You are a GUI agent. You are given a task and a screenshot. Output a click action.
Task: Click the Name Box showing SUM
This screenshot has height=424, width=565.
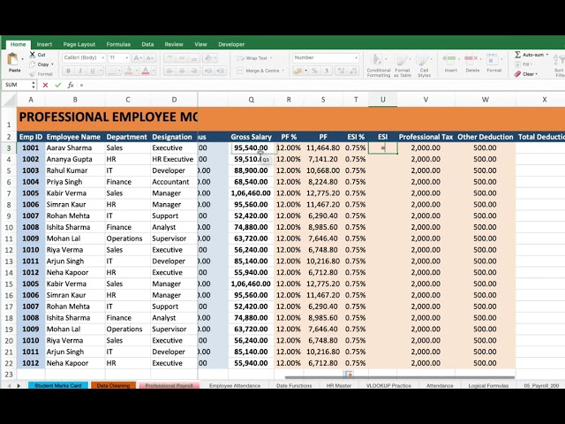tap(17, 85)
